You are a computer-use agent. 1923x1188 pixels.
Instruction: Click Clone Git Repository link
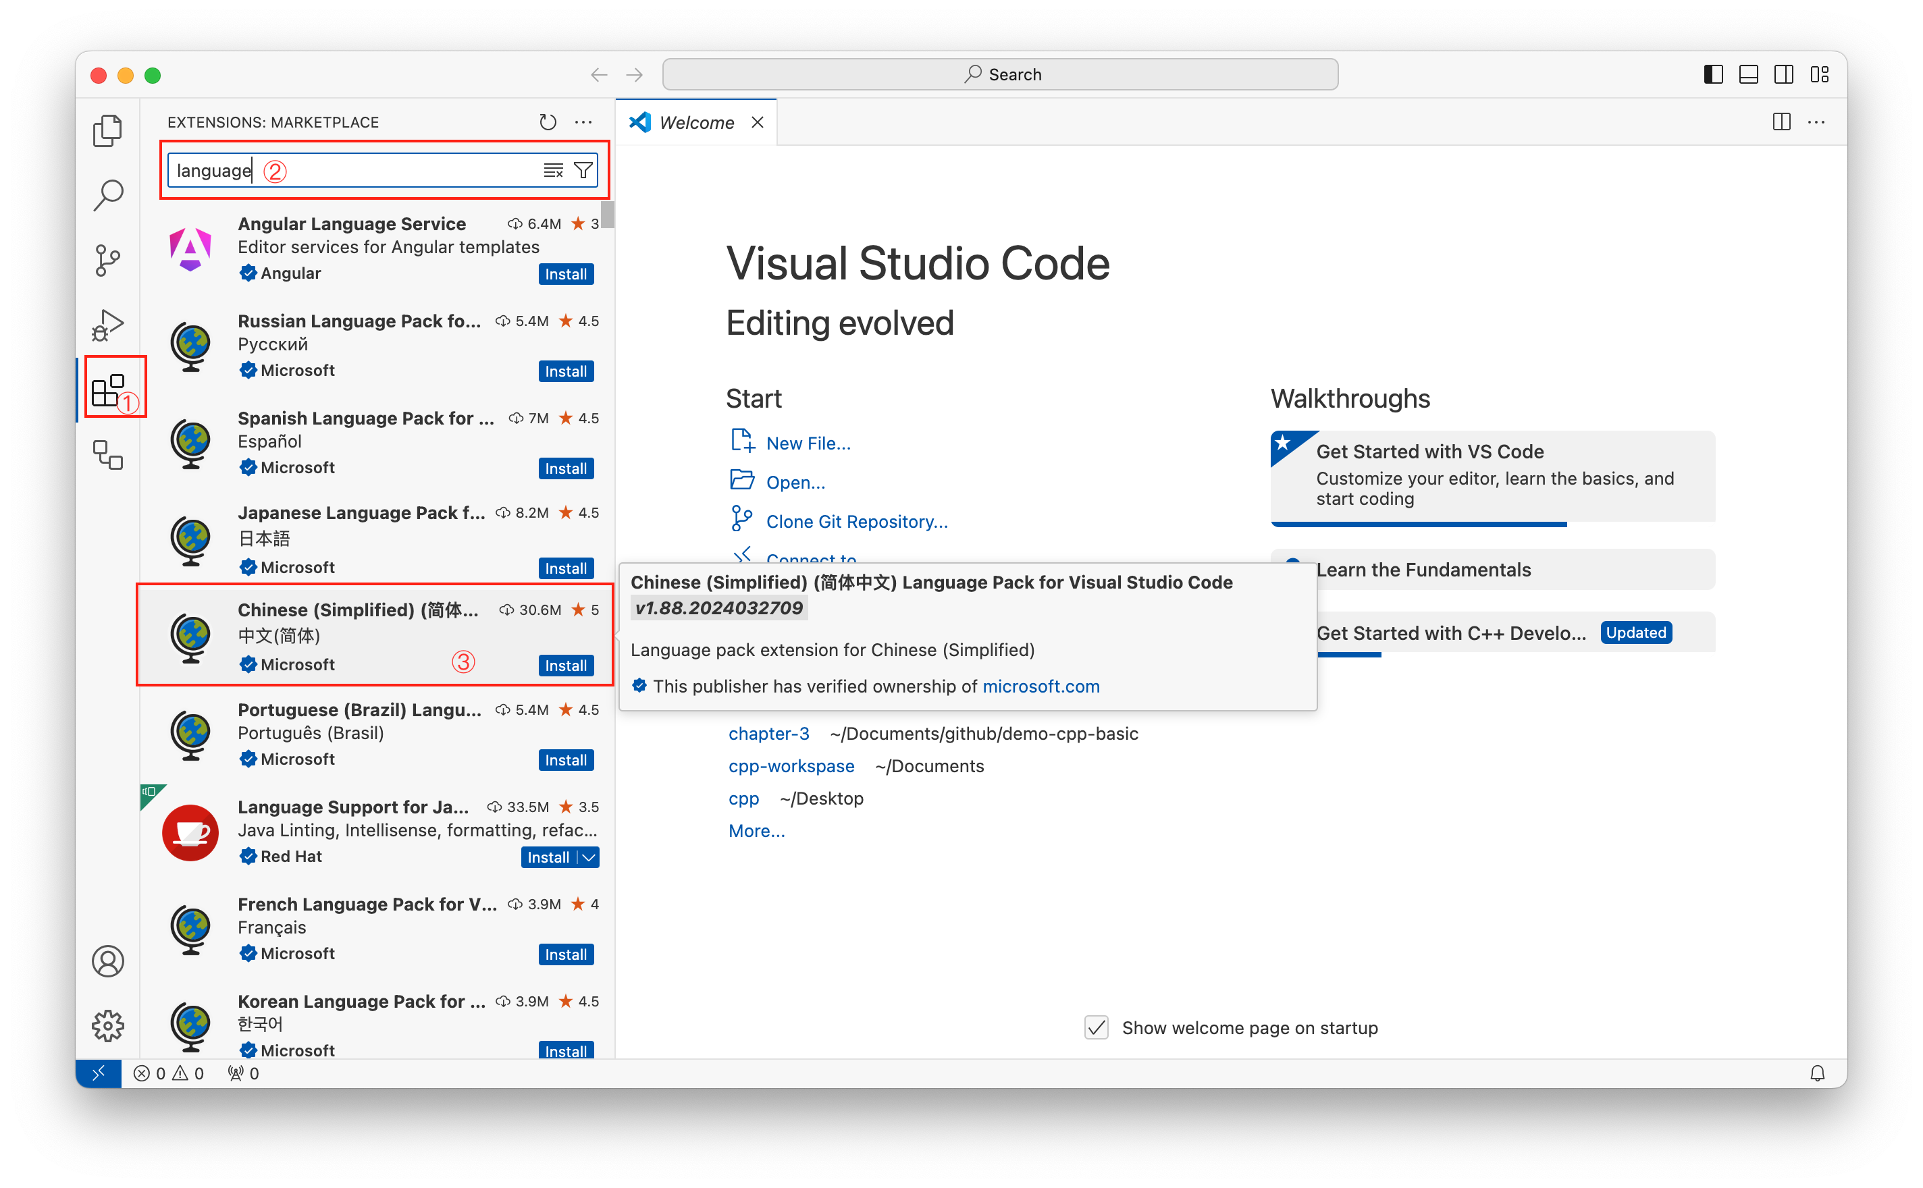[x=857, y=522]
